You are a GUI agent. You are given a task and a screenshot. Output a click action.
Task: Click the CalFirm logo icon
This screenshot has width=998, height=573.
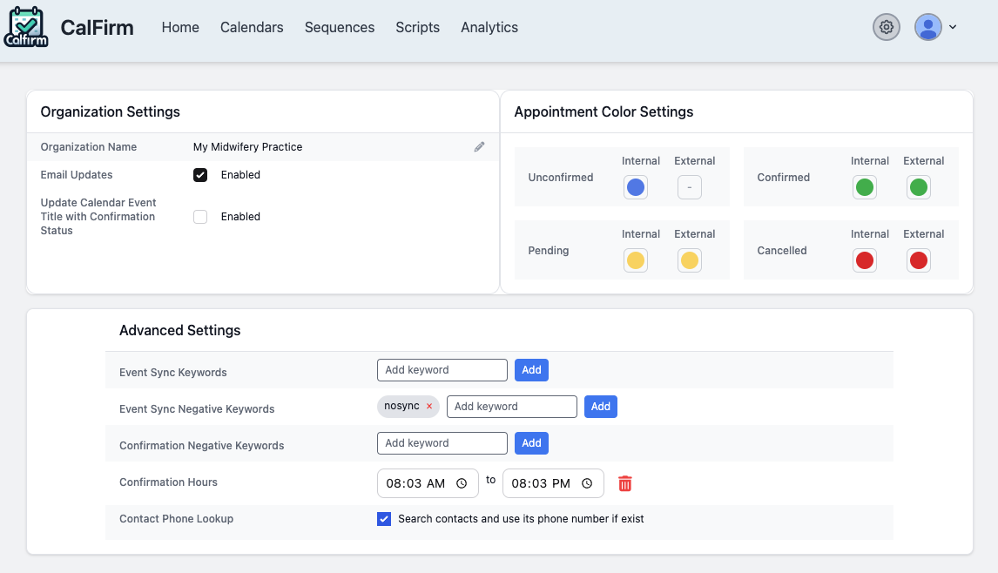tap(26, 27)
